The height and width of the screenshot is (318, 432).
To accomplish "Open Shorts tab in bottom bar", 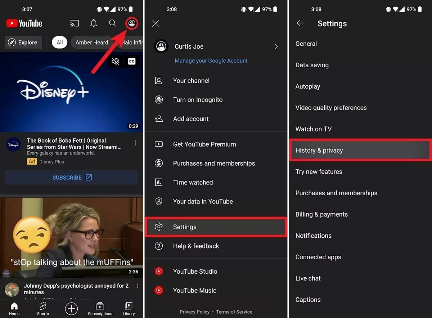I will [x=43, y=309].
